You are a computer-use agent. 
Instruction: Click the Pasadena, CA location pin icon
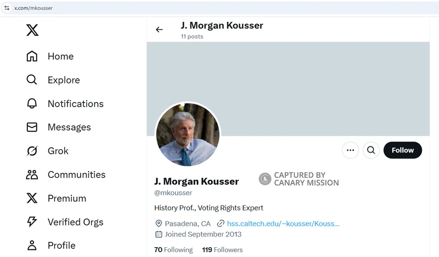[159, 224]
